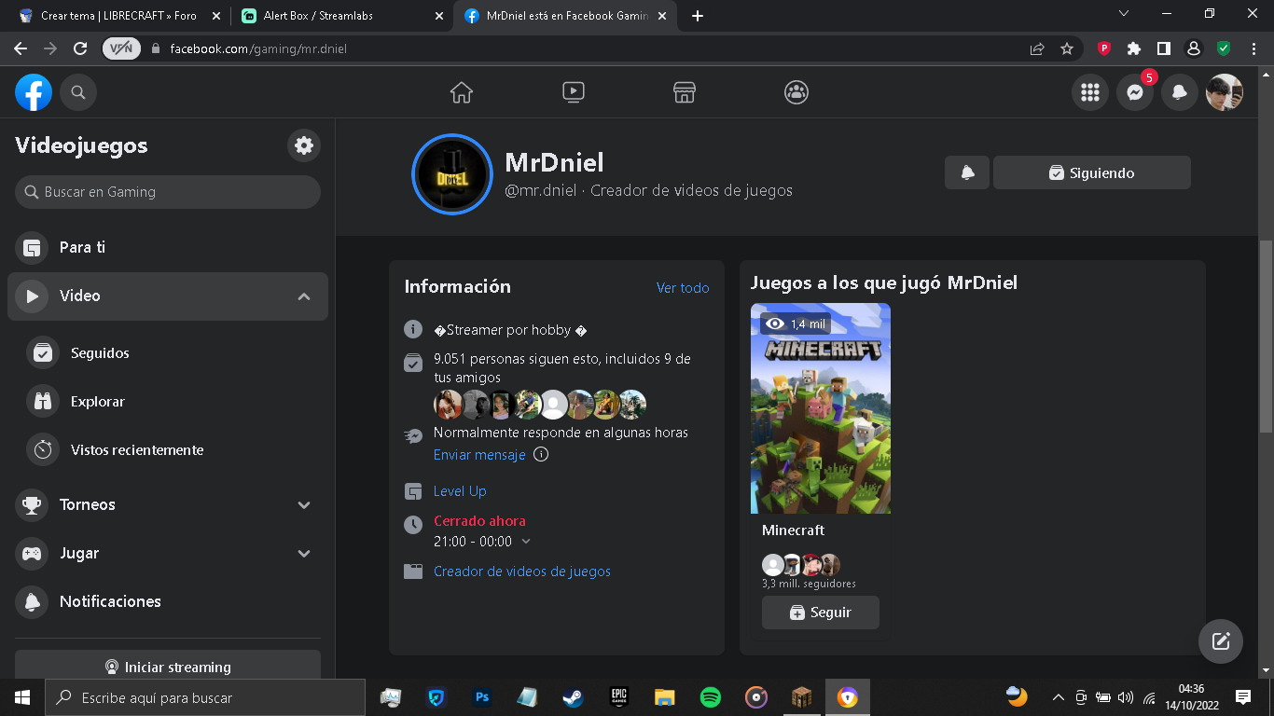Go to Facebook Home icon
Screen dimensions: 1274x716
point(461,92)
